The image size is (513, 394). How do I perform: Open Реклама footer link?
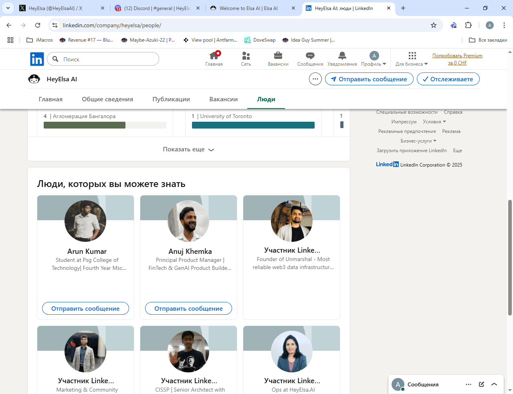451,131
